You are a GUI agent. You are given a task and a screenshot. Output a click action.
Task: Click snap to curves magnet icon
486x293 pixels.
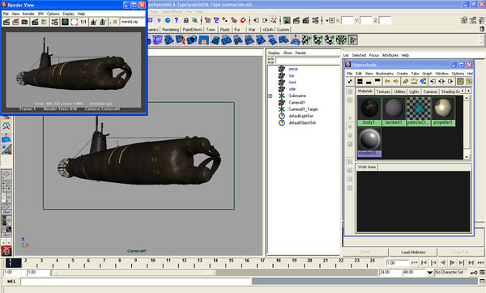pos(216,20)
